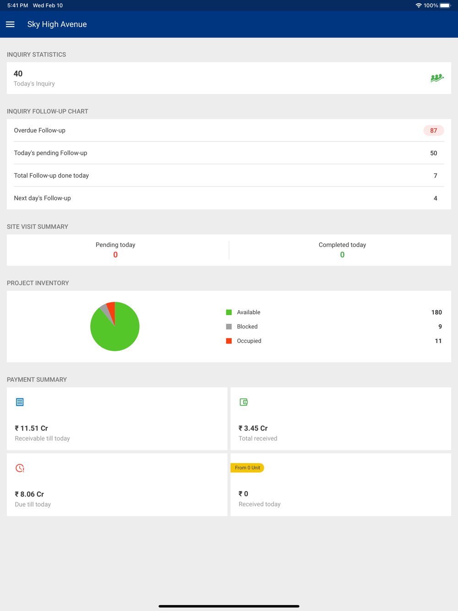Tap the red due clock icon
The image size is (458, 611).
pyautogui.click(x=20, y=468)
